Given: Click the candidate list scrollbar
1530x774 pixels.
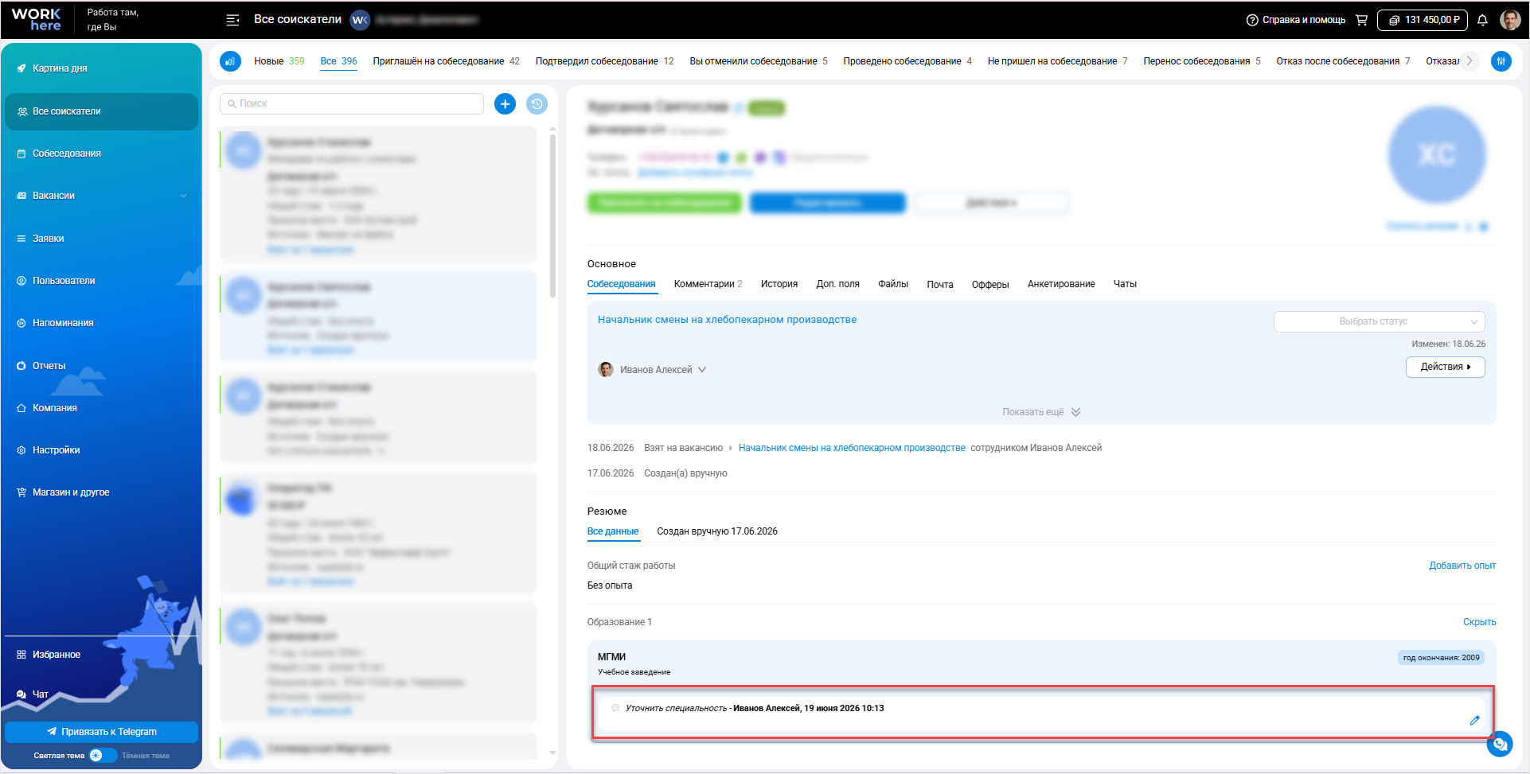Looking at the screenshot, I should 552,215.
